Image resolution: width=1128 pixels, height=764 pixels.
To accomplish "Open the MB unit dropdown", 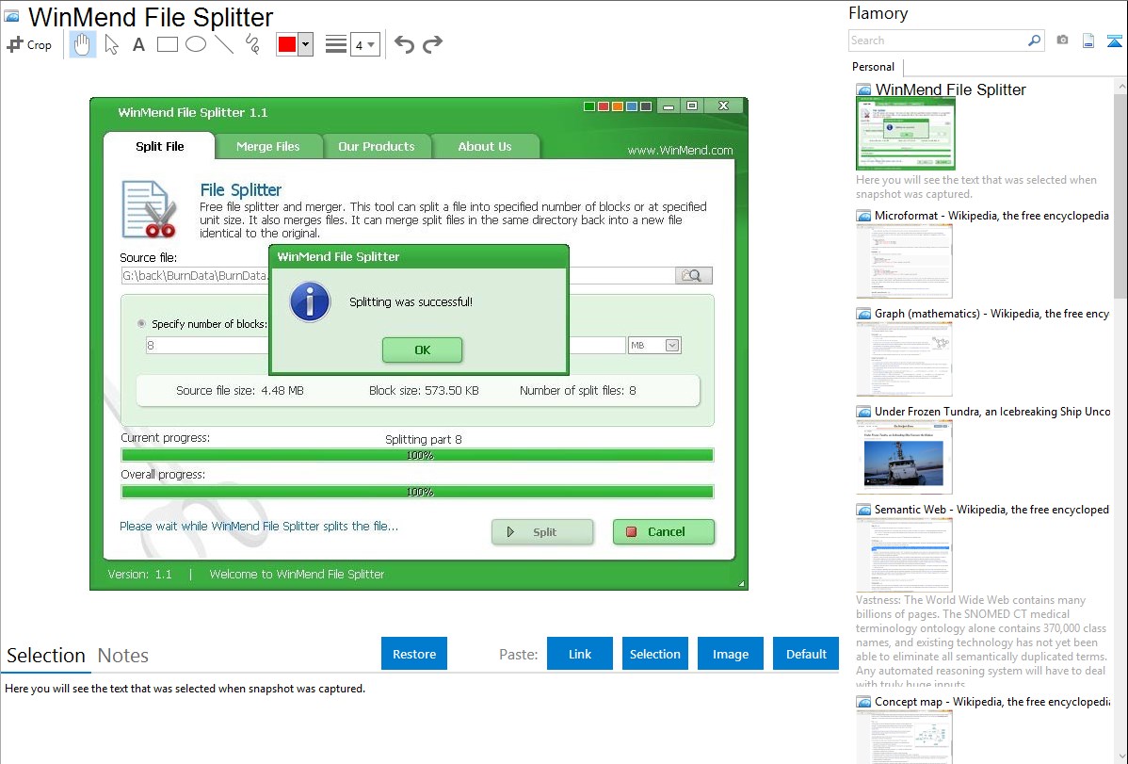I will (654, 346).
